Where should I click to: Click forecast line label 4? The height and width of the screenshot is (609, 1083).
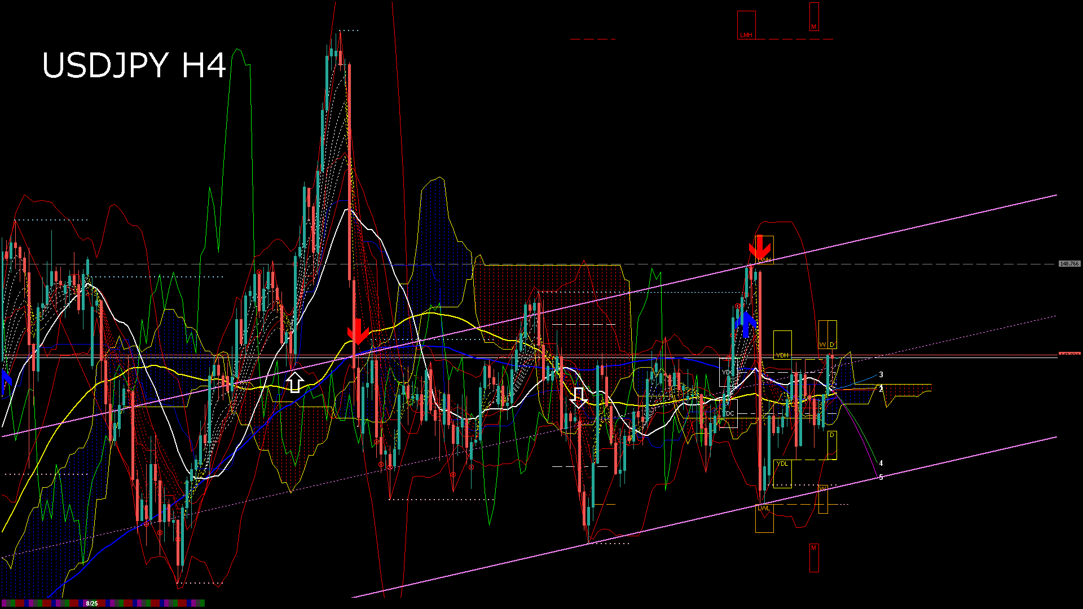[x=881, y=464]
